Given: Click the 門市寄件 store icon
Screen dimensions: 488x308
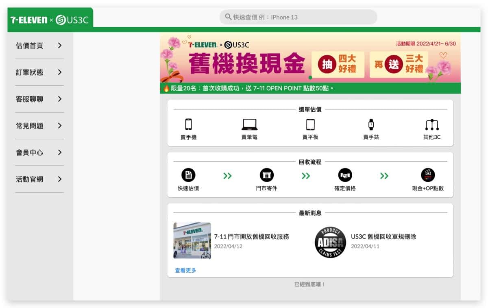Looking at the screenshot, I should (267, 175).
